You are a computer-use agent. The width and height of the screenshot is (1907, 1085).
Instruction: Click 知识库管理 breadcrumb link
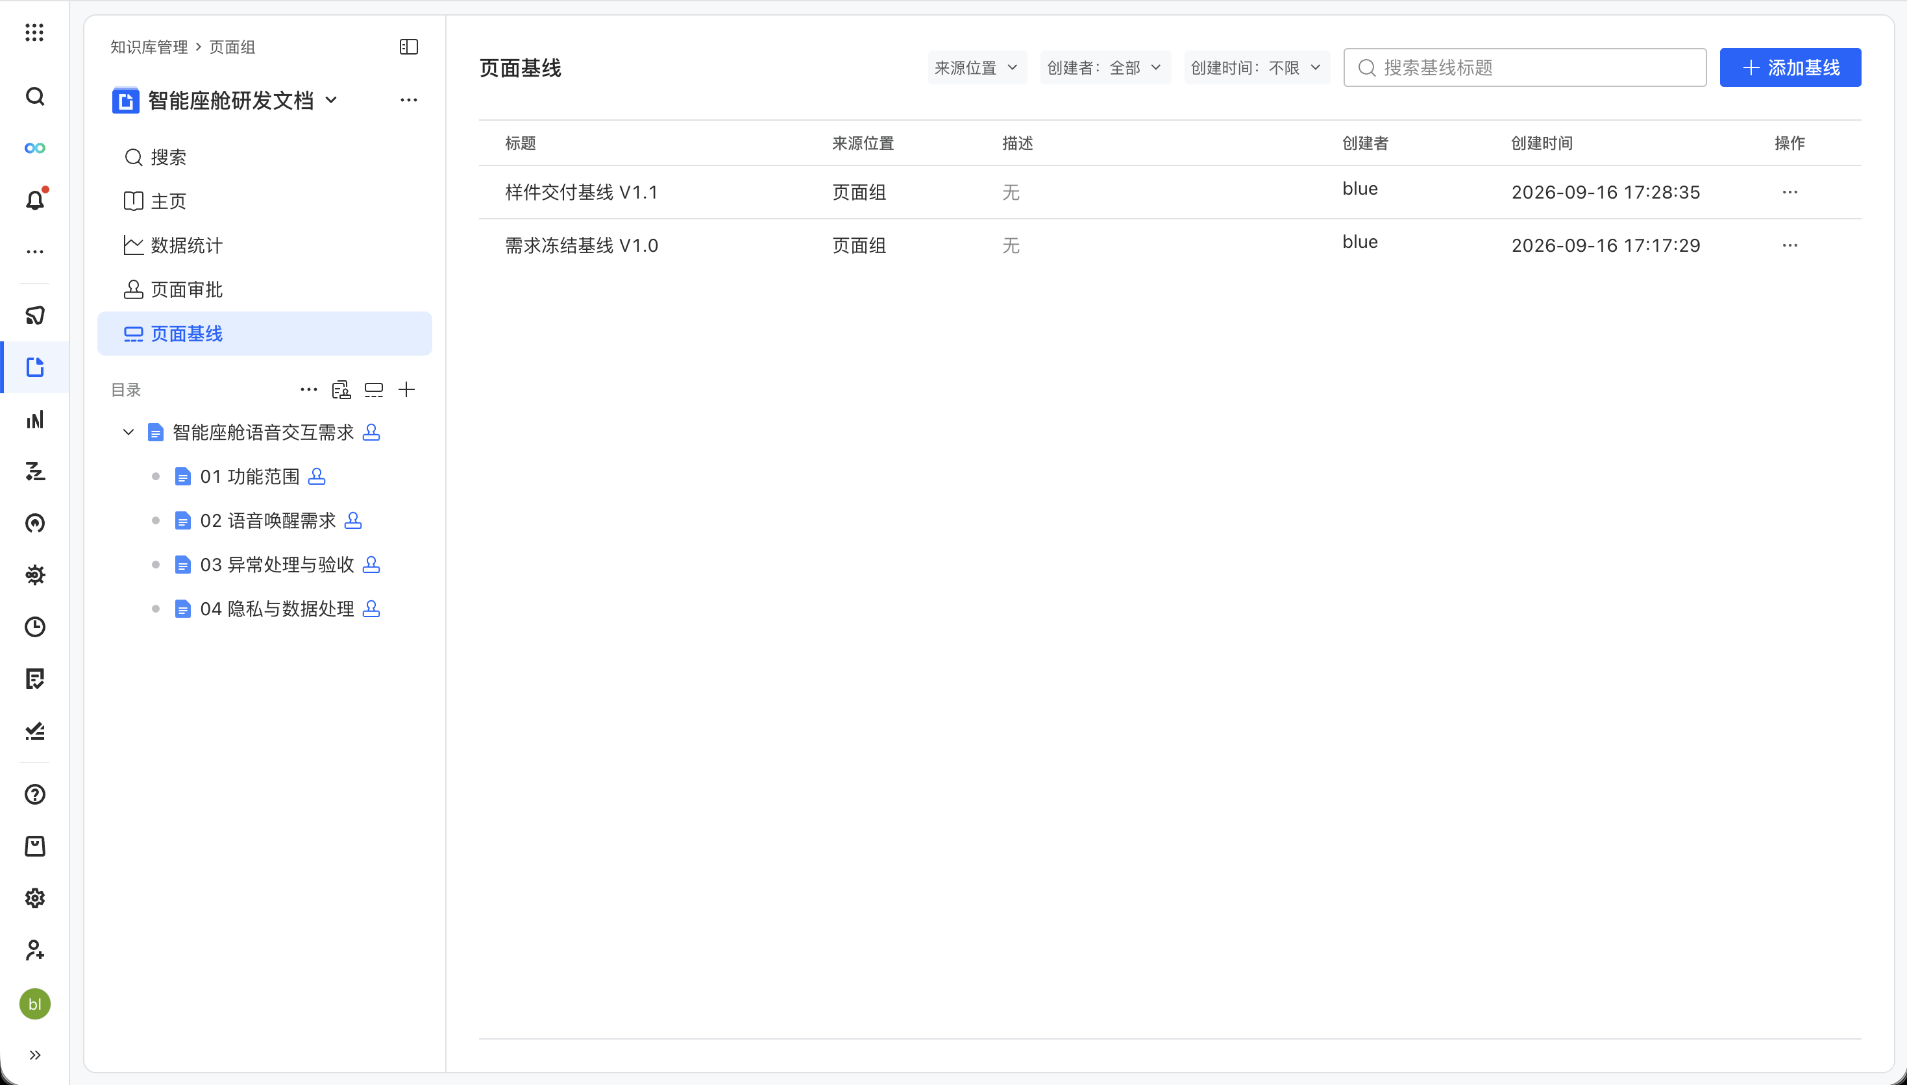(149, 47)
